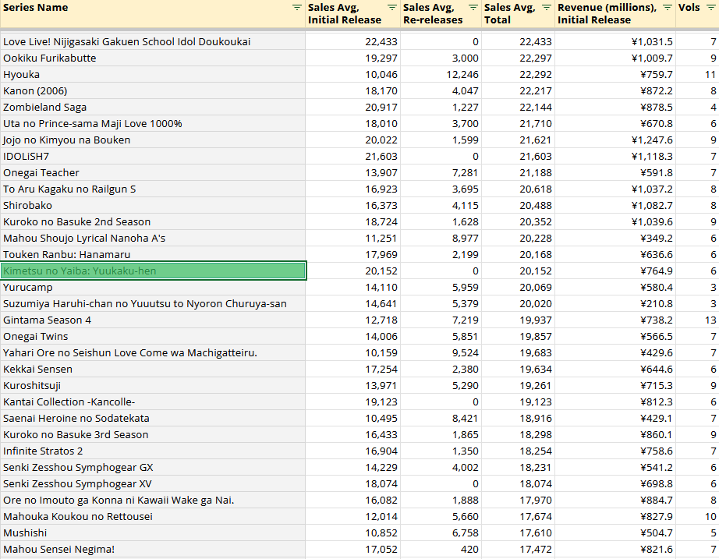Select the Kekkai Sensen cell
The width and height of the screenshot is (719, 559).
point(153,369)
